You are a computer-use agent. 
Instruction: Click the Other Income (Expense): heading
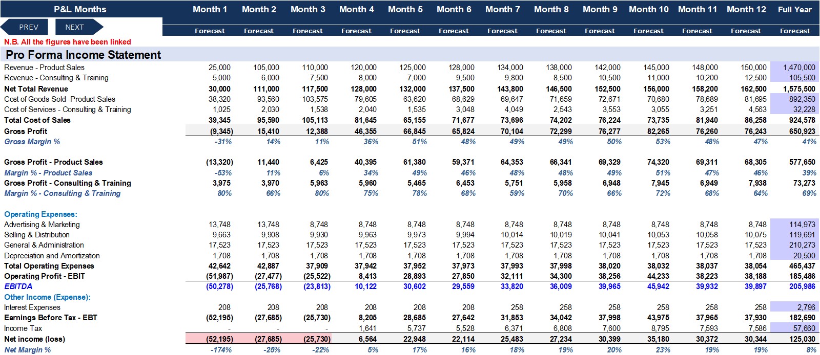[x=47, y=297]
